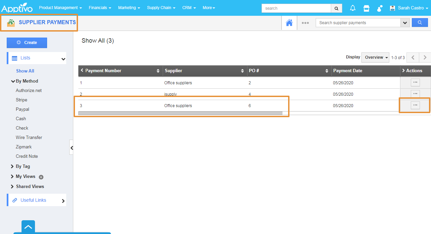
Task: Filter by Authorize.net method
Action: (29, 90)
